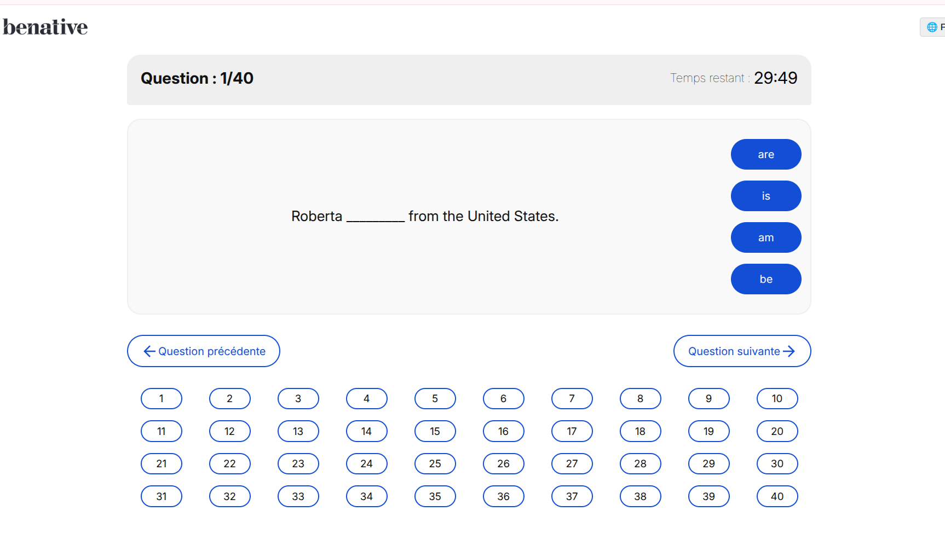
Task: Go to last question 40
Action: [x=777, y=496]
